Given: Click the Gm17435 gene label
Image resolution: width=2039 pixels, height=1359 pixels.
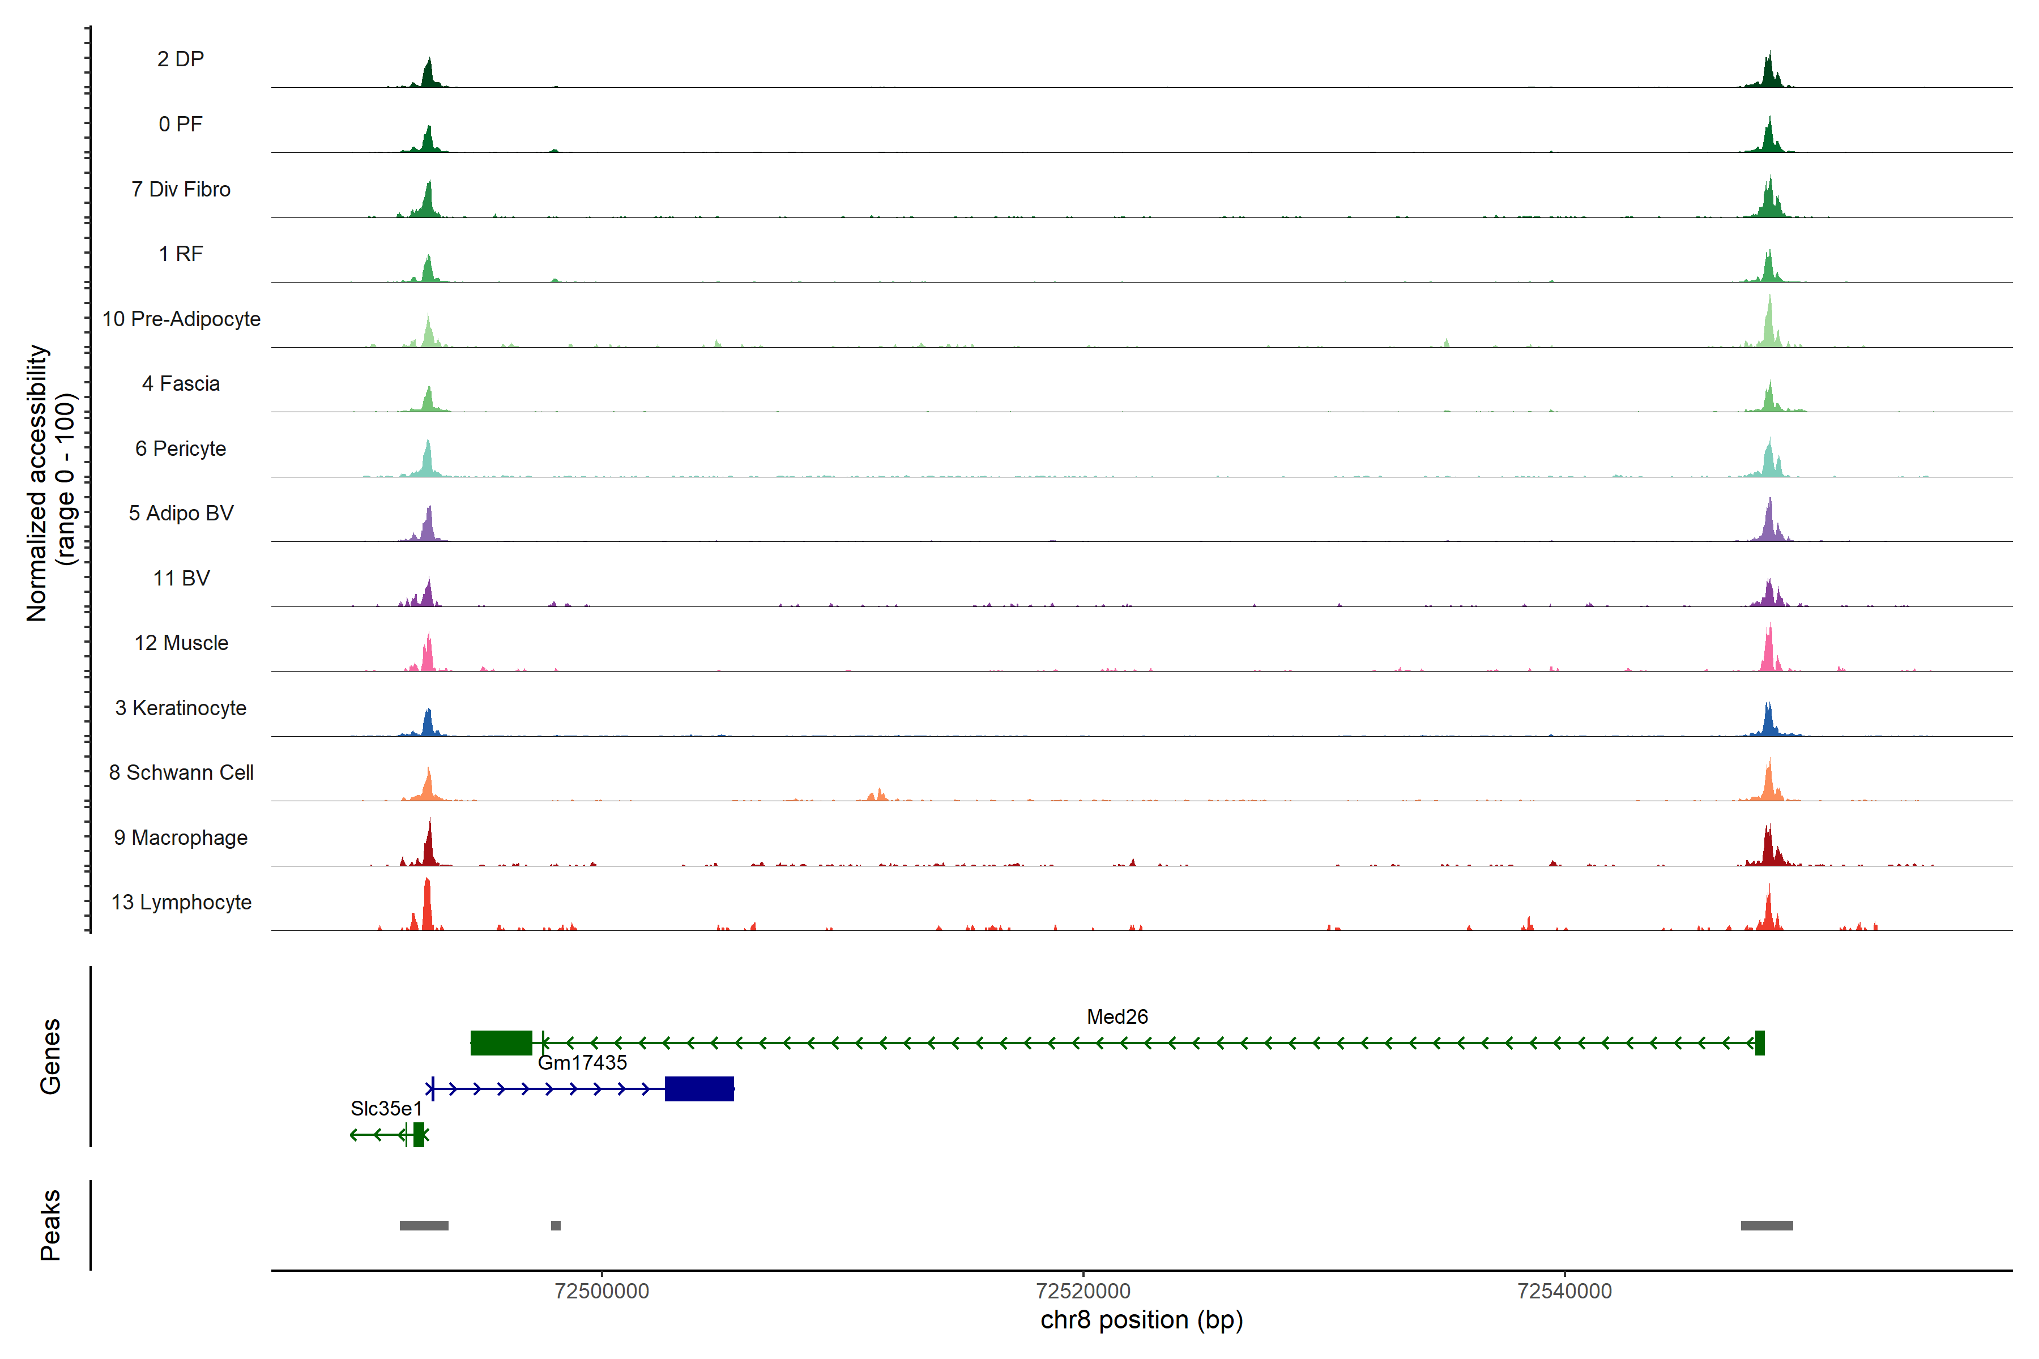Looking at the screenshot, I should coord(582,1063).
